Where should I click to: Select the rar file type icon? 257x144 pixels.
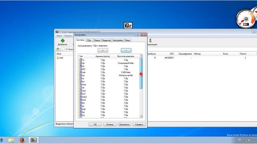[80, 66]
